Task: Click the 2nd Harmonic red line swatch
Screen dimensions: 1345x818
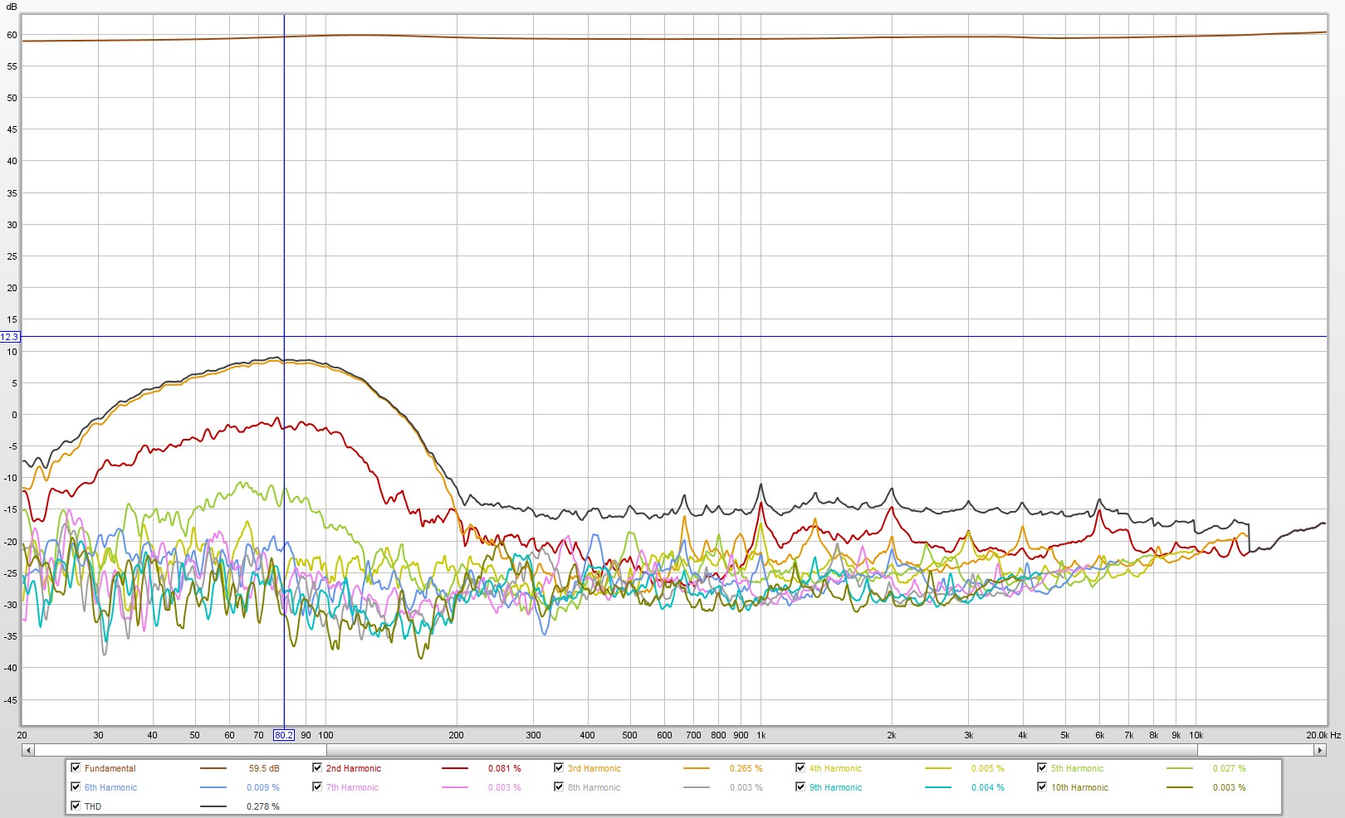Action: [x=455, y=769]
